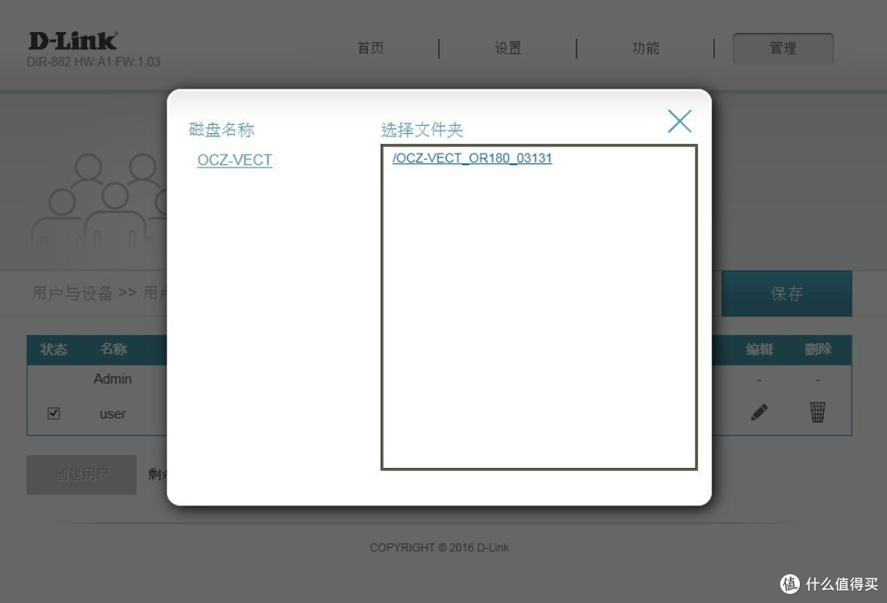Screen dimensions: 887x603
Task: Open the 设置 settings menu
Action: tap(508, 48)
